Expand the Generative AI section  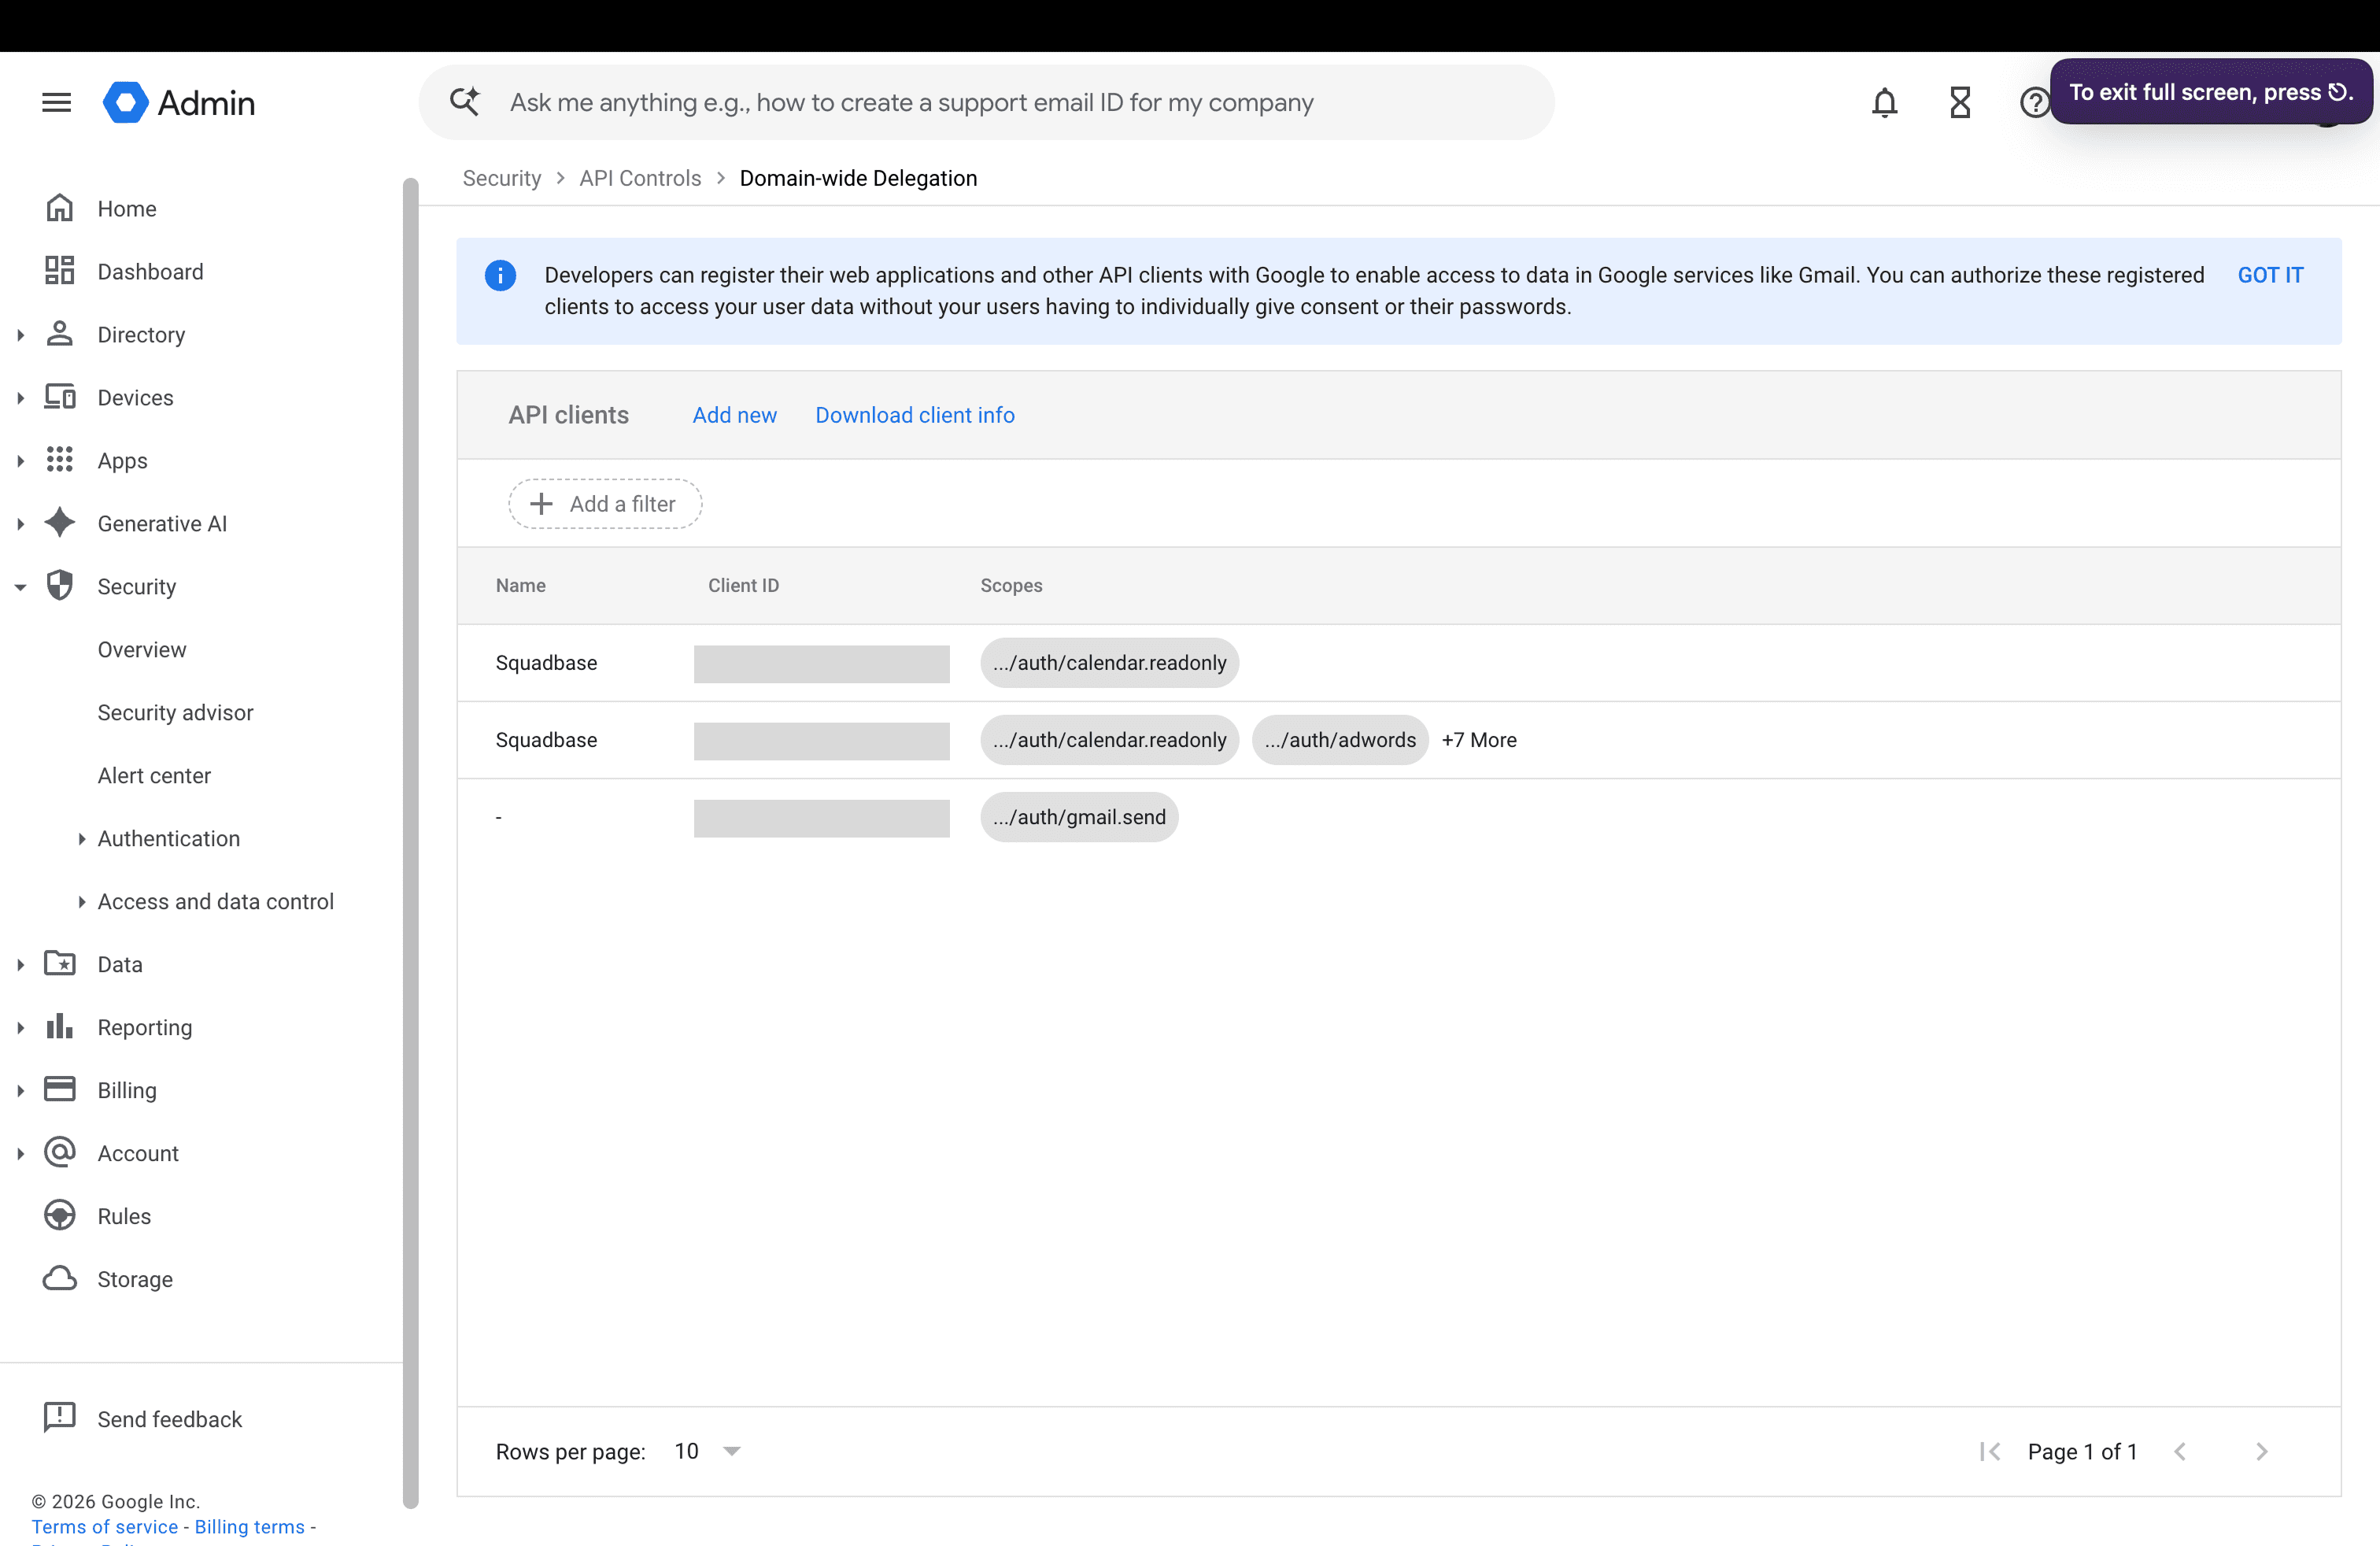pos(20,524)
